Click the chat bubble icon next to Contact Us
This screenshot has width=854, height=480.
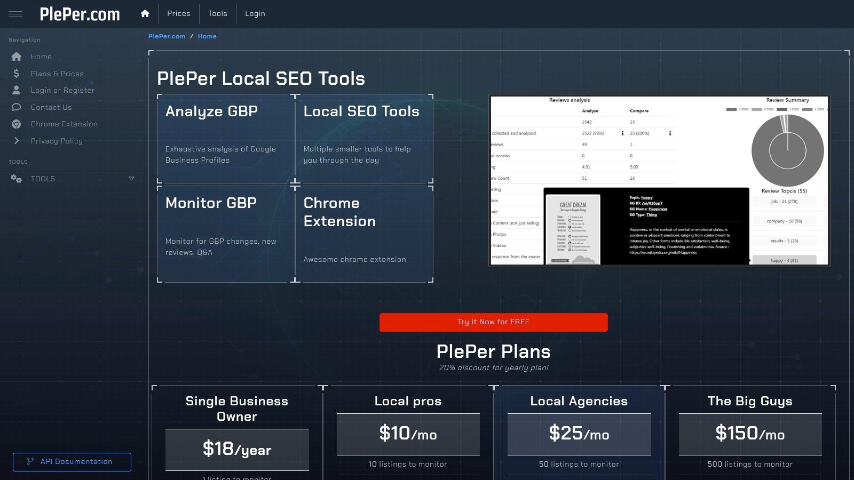coord(17,107)
